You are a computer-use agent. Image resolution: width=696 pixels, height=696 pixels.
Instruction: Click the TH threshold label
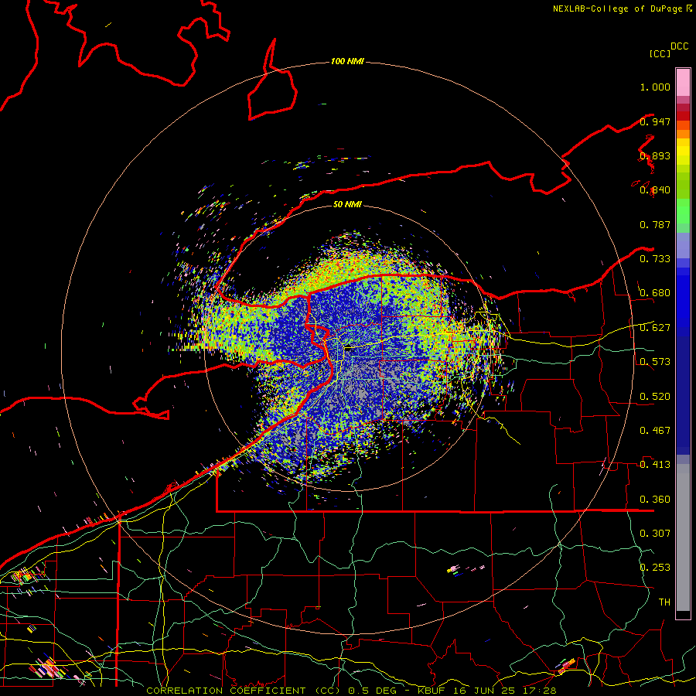click(664, 602)
